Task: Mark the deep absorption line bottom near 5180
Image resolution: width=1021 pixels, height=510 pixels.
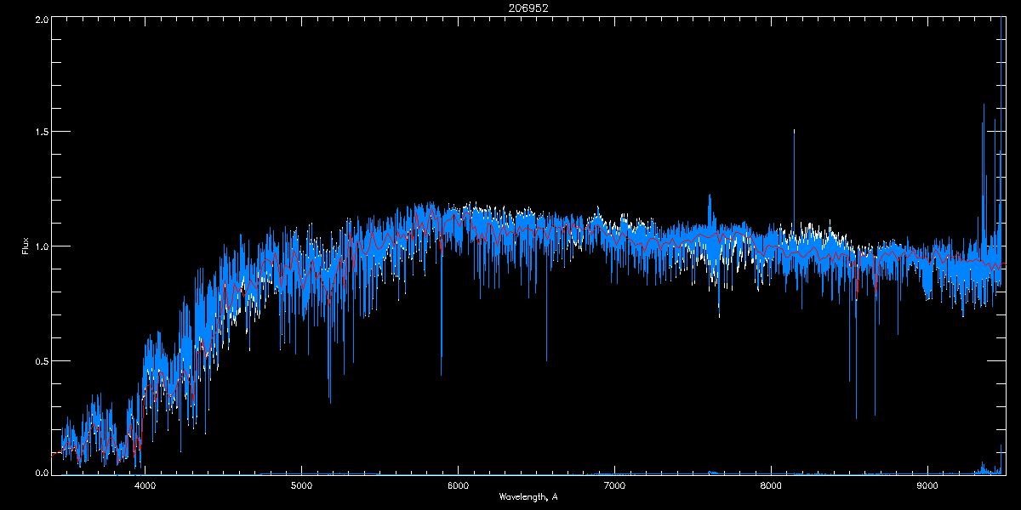Action: coord(330,403)
